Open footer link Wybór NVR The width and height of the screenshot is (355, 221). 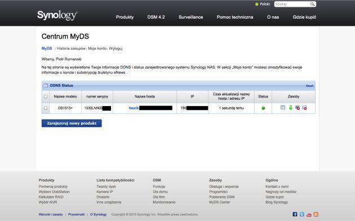pyautogui.click(x=48, y=202)
